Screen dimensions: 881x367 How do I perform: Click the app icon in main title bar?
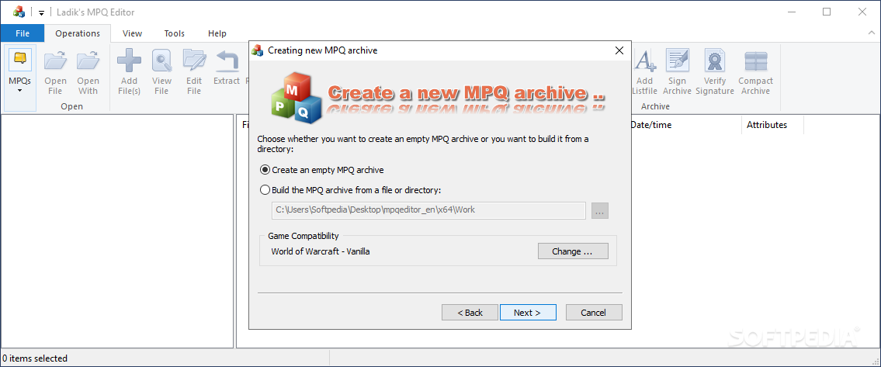click(19, 12)
